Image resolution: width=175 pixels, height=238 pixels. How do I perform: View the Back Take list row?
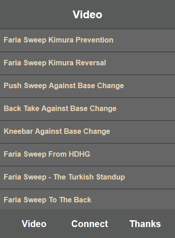(x=87, y=109)
